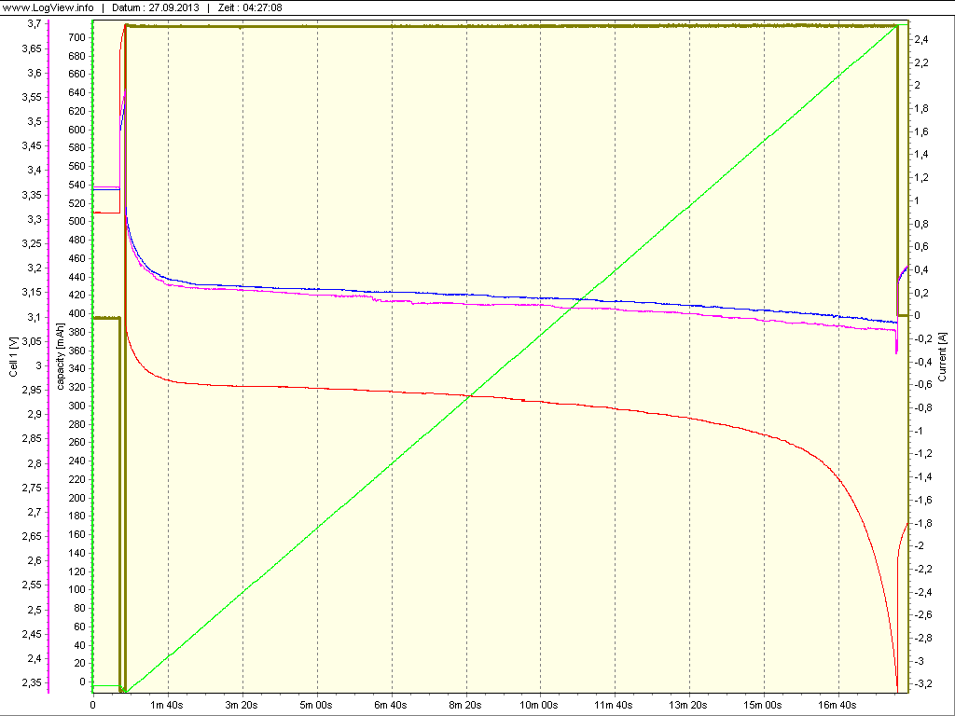The image size is (955, 716).
Task: Select the '8m 20s' time axis label
Action: click(x=466, y=705)
